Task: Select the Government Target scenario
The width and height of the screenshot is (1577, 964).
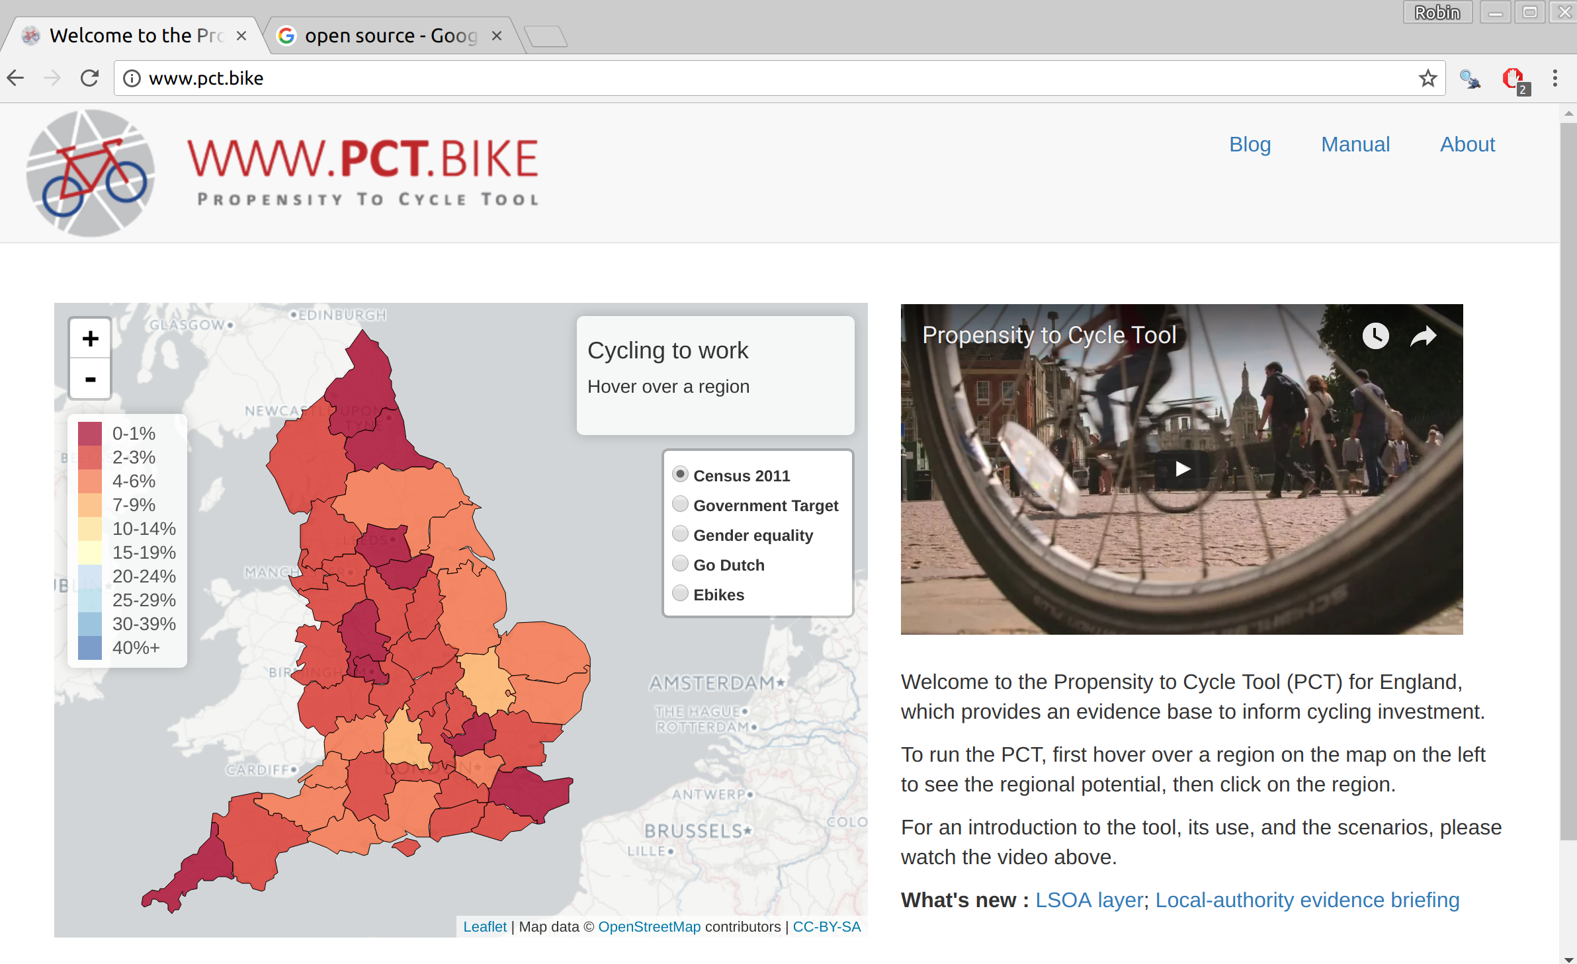Action: [x=680, y=504]
